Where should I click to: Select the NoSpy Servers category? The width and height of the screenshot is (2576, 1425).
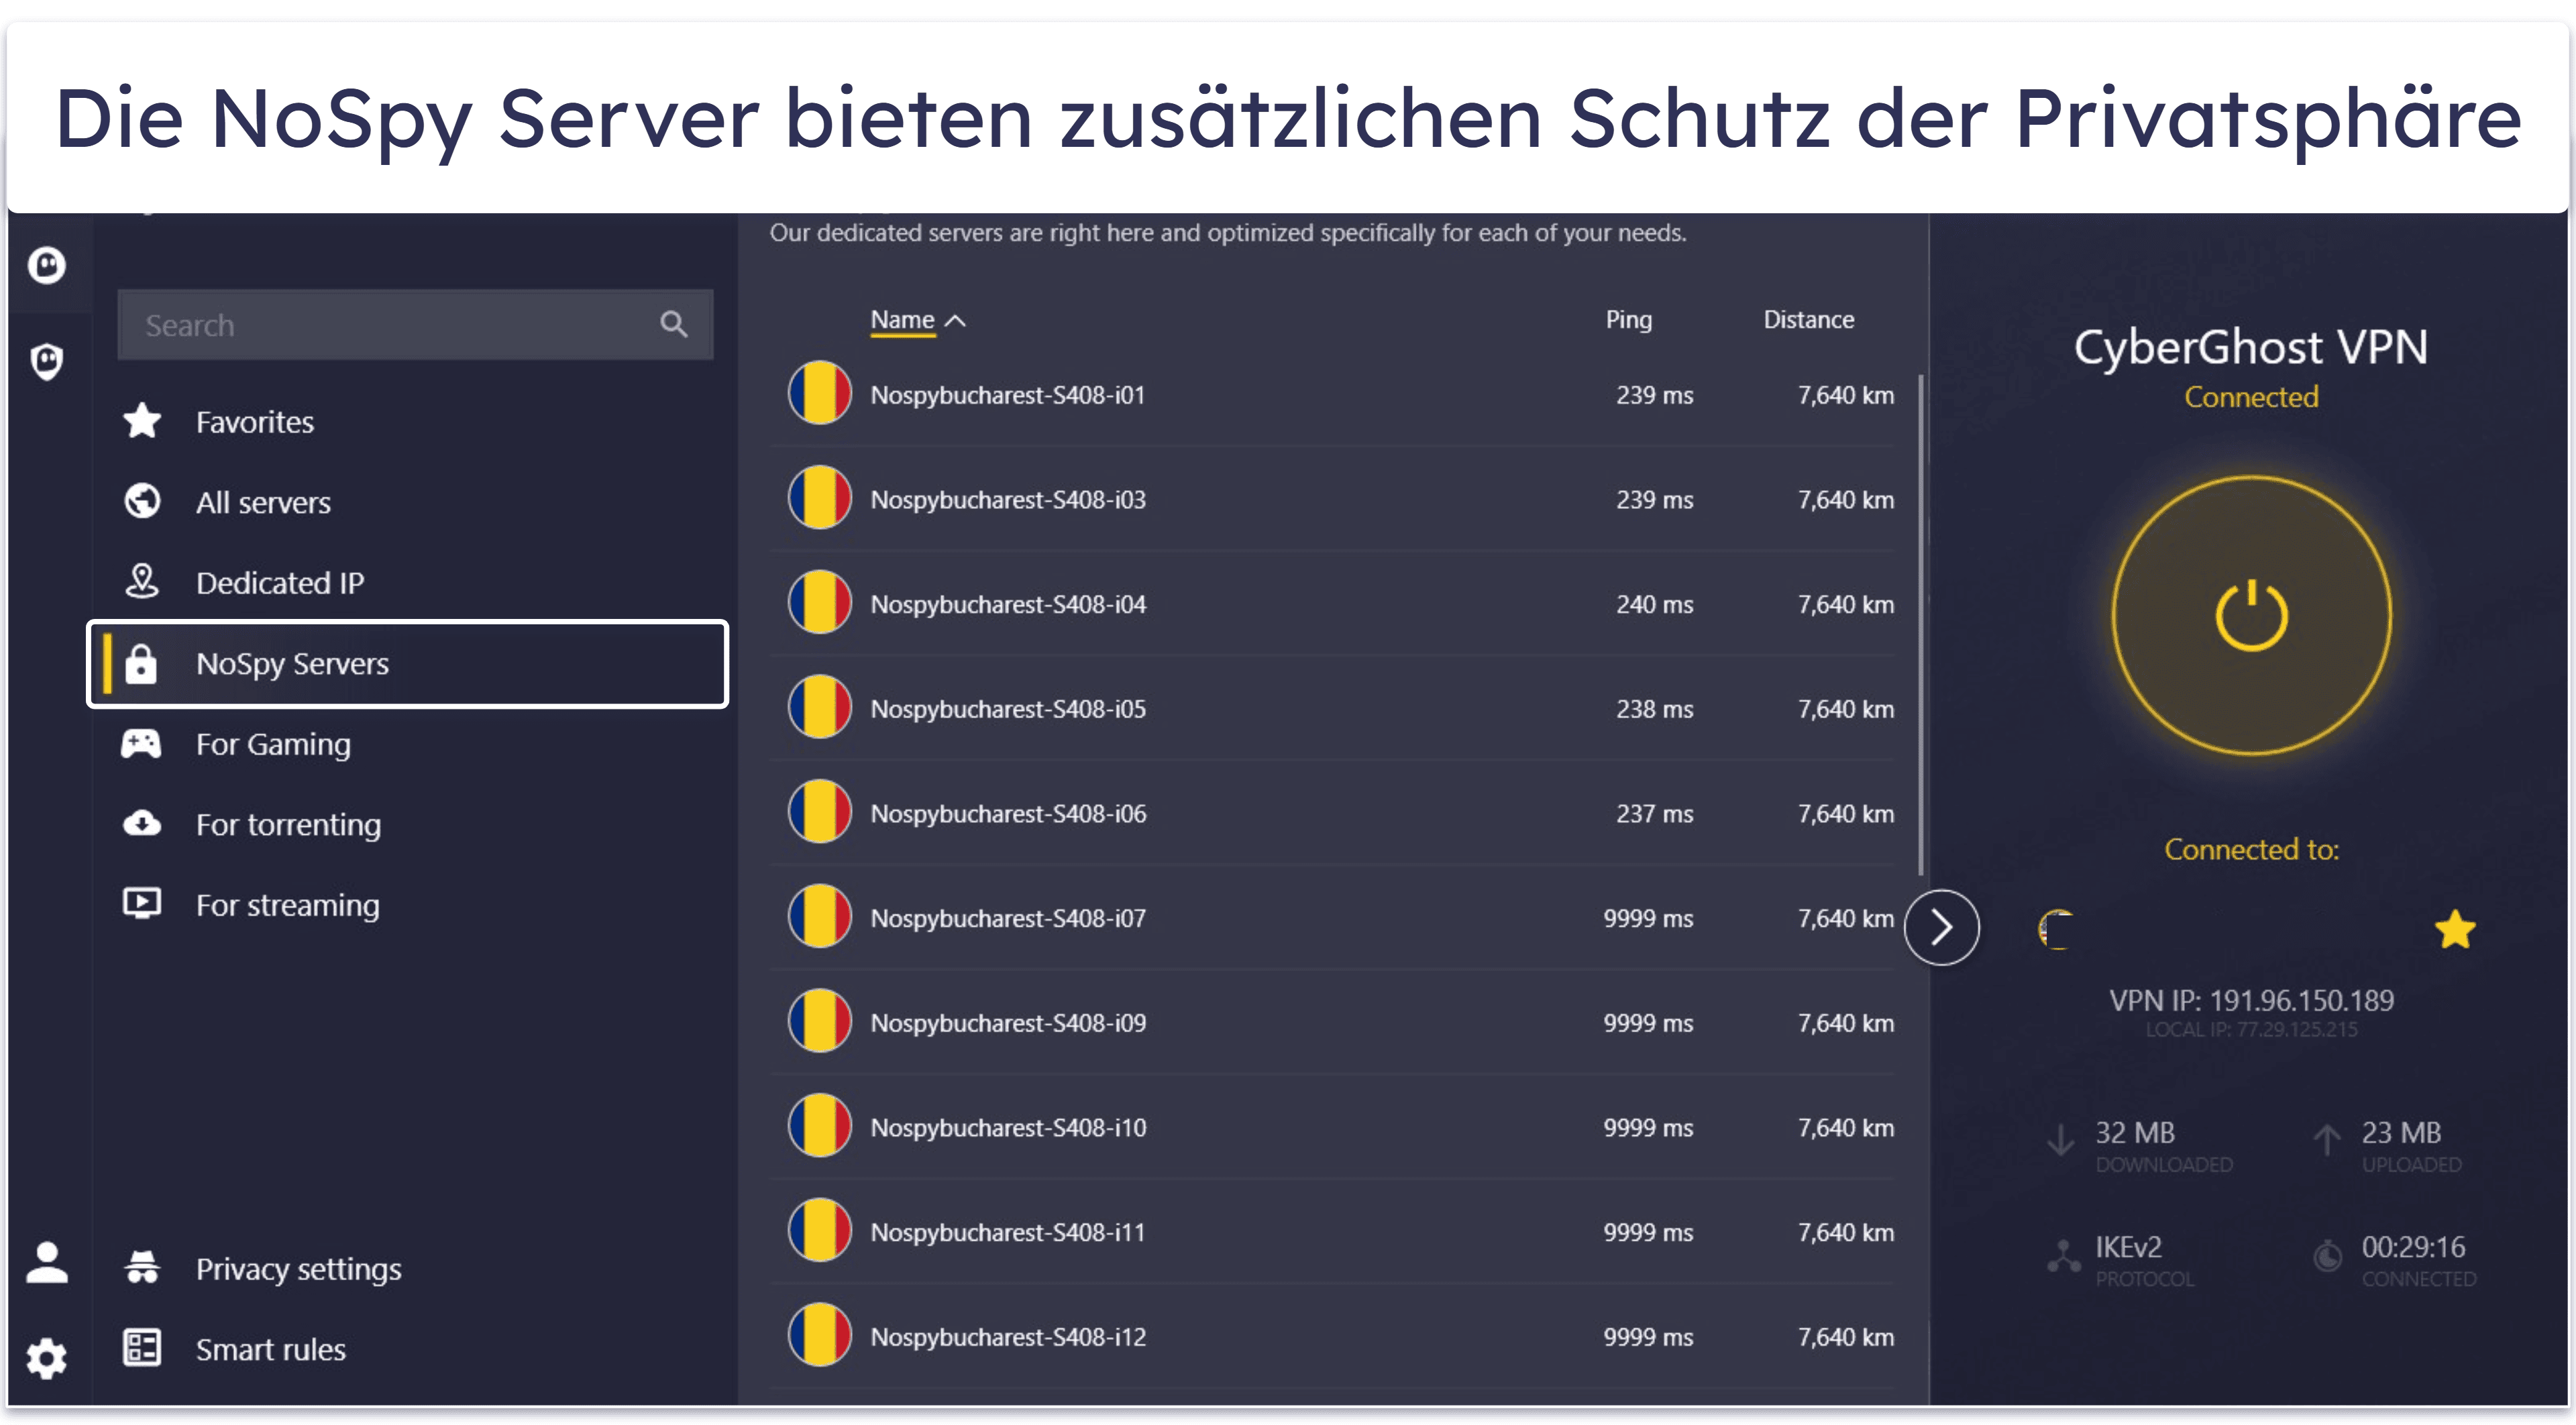point(408,663)
